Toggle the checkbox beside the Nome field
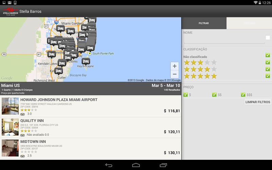 click(268, 38)
